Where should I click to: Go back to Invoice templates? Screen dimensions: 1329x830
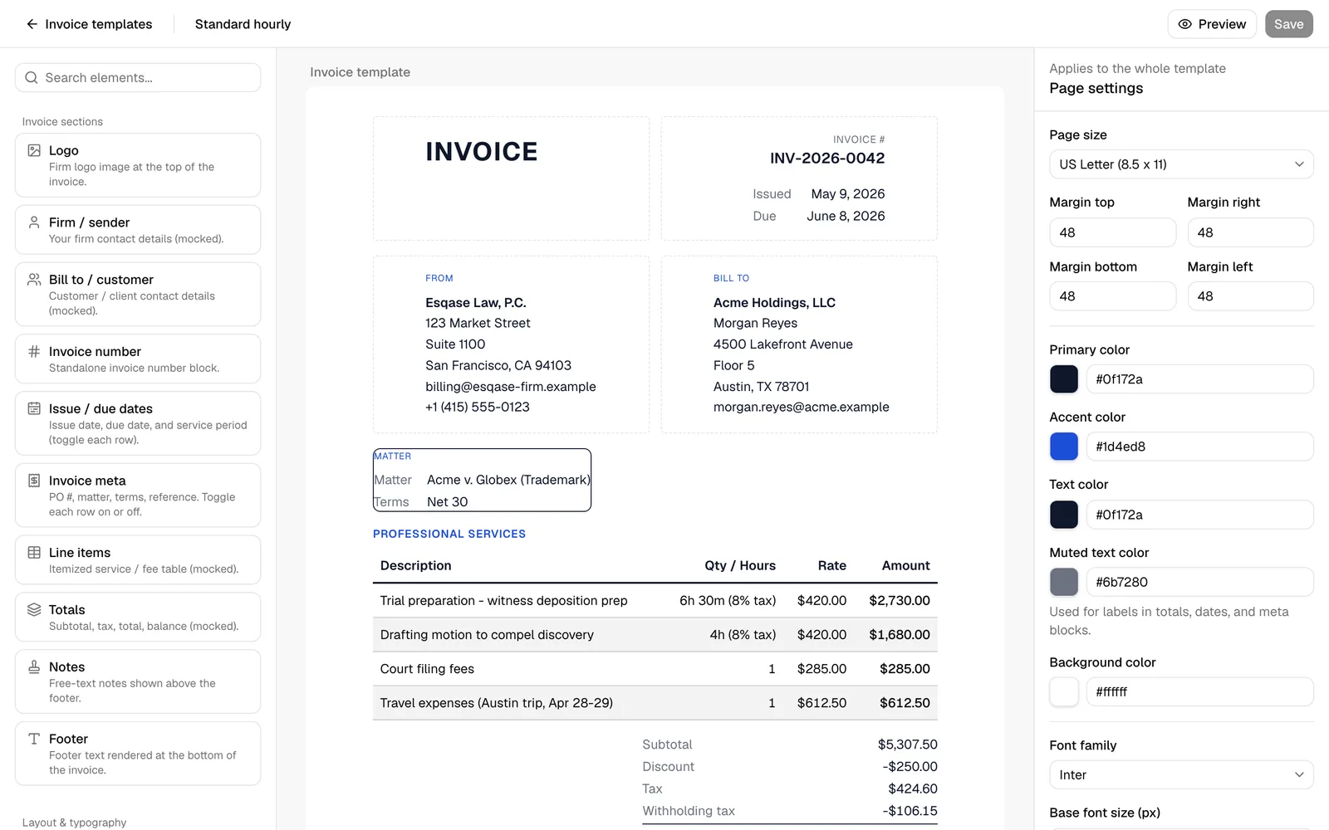pos(89,24)
